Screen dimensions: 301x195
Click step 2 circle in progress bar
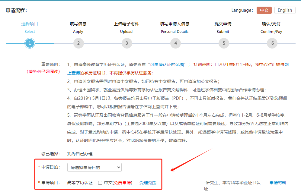coord(78,43)
